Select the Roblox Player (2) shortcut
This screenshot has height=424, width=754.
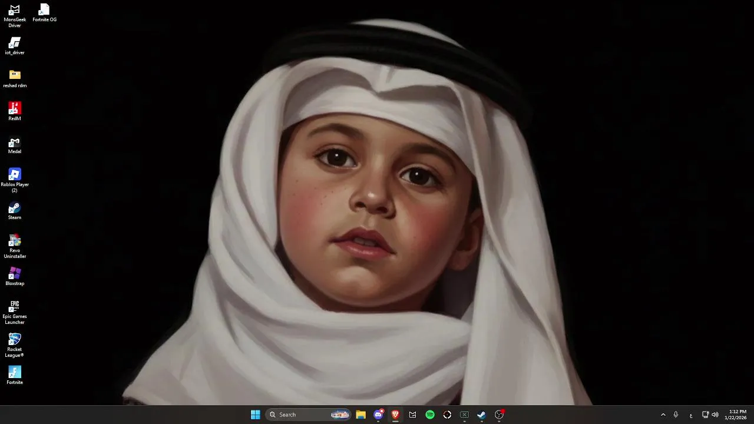(15, 181)
